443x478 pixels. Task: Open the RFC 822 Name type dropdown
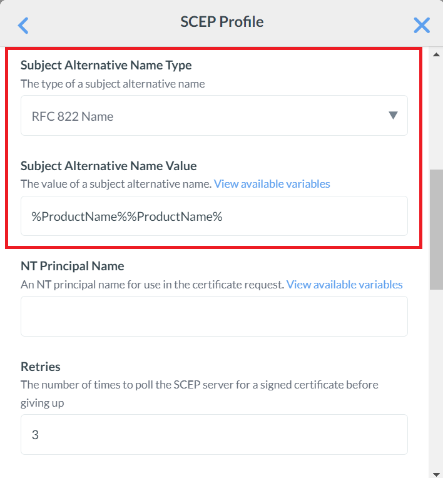214,116
